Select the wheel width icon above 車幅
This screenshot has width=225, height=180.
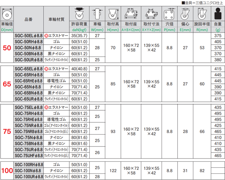click(x=97, y=14)
